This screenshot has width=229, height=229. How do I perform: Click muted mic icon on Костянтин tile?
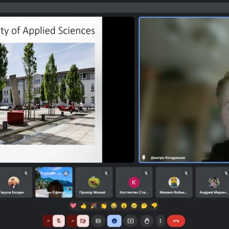pyautogui.click(x=146, y=173)
